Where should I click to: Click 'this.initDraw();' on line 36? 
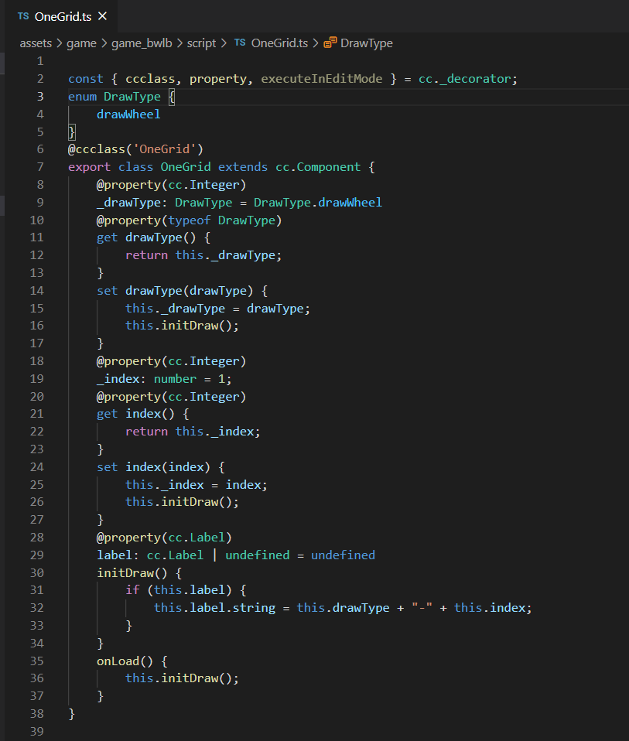(182, 678)
